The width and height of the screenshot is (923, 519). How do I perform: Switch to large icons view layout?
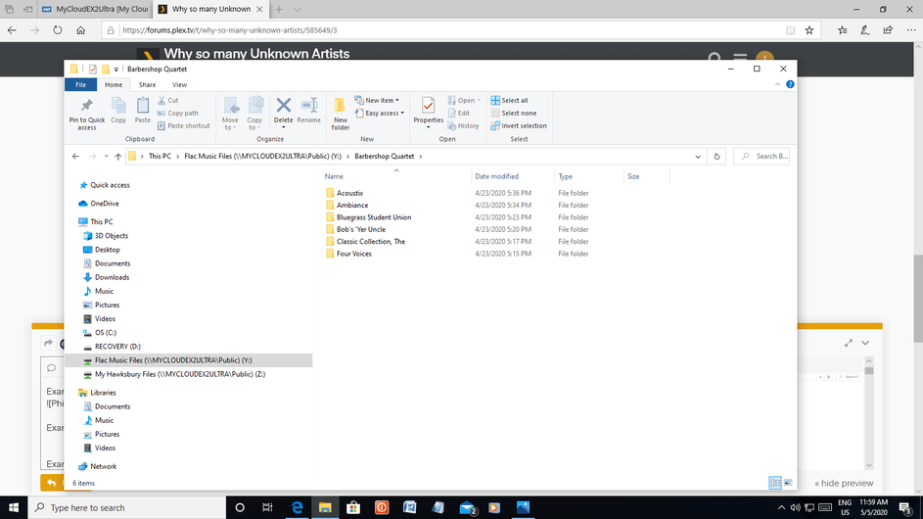tap(788, 483)
